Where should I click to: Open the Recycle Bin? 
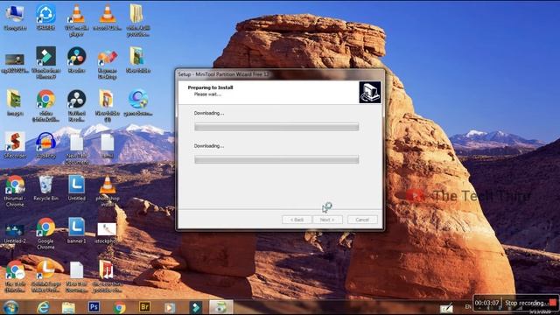coord(45,188)
